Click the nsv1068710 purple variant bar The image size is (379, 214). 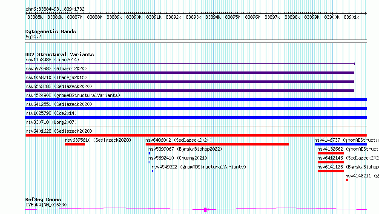[189, 82]
